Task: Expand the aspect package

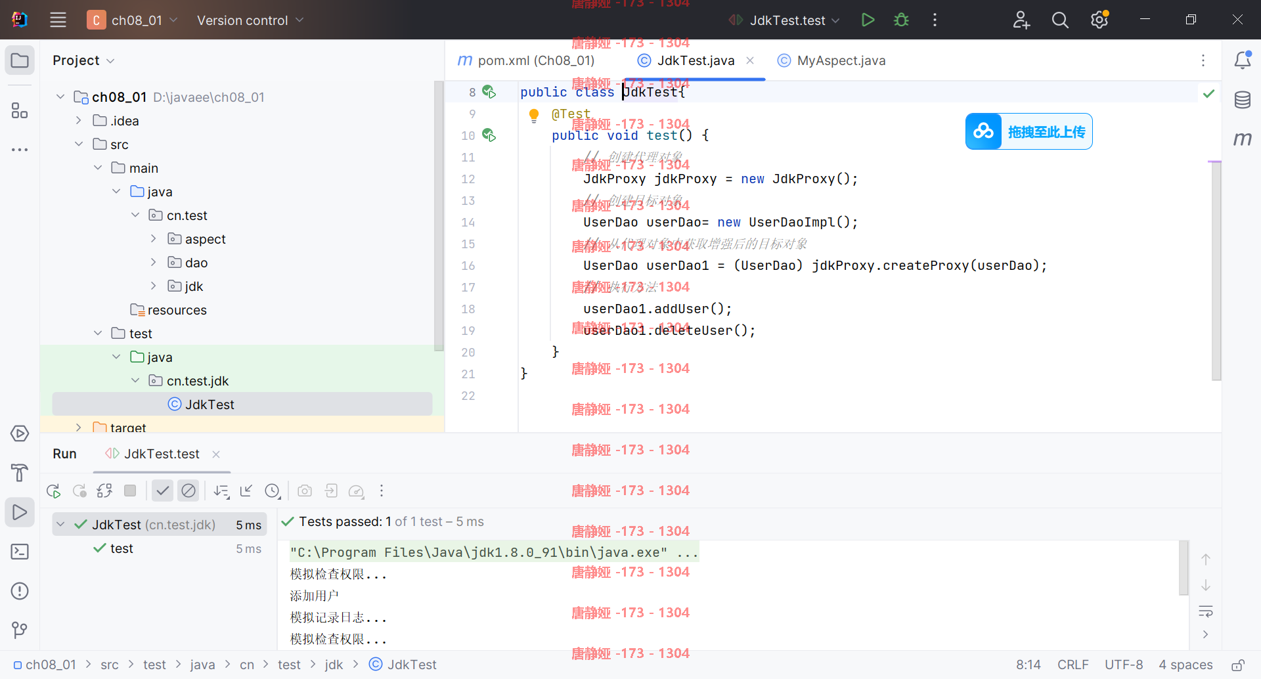Action: coord(153,239)
